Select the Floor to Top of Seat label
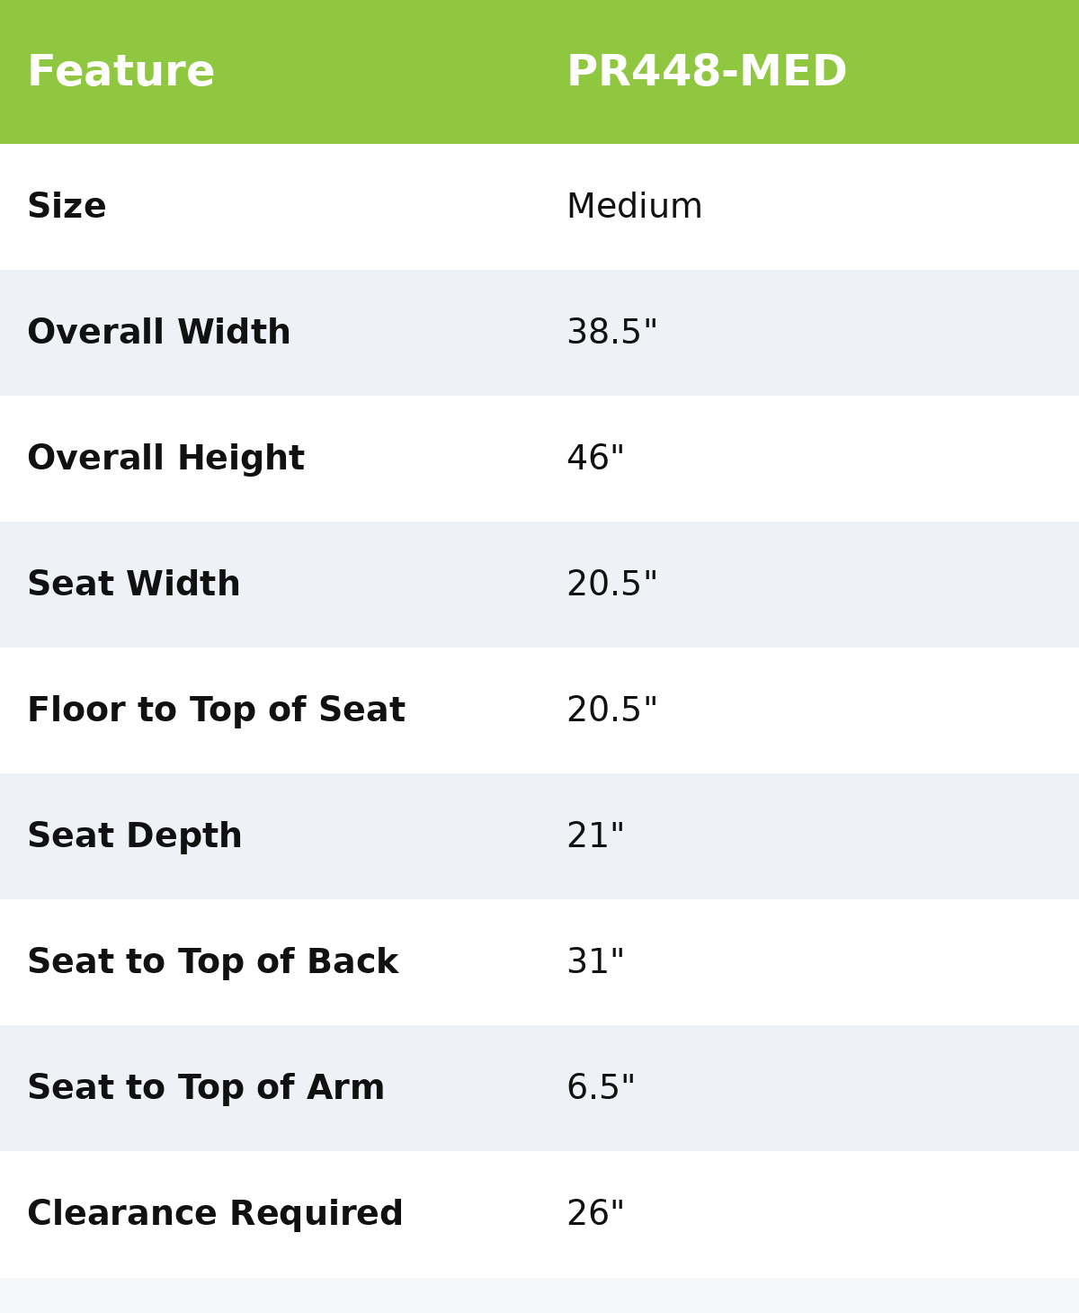This screenshot has width=1079, height=1313. click(x=217, y=710)
